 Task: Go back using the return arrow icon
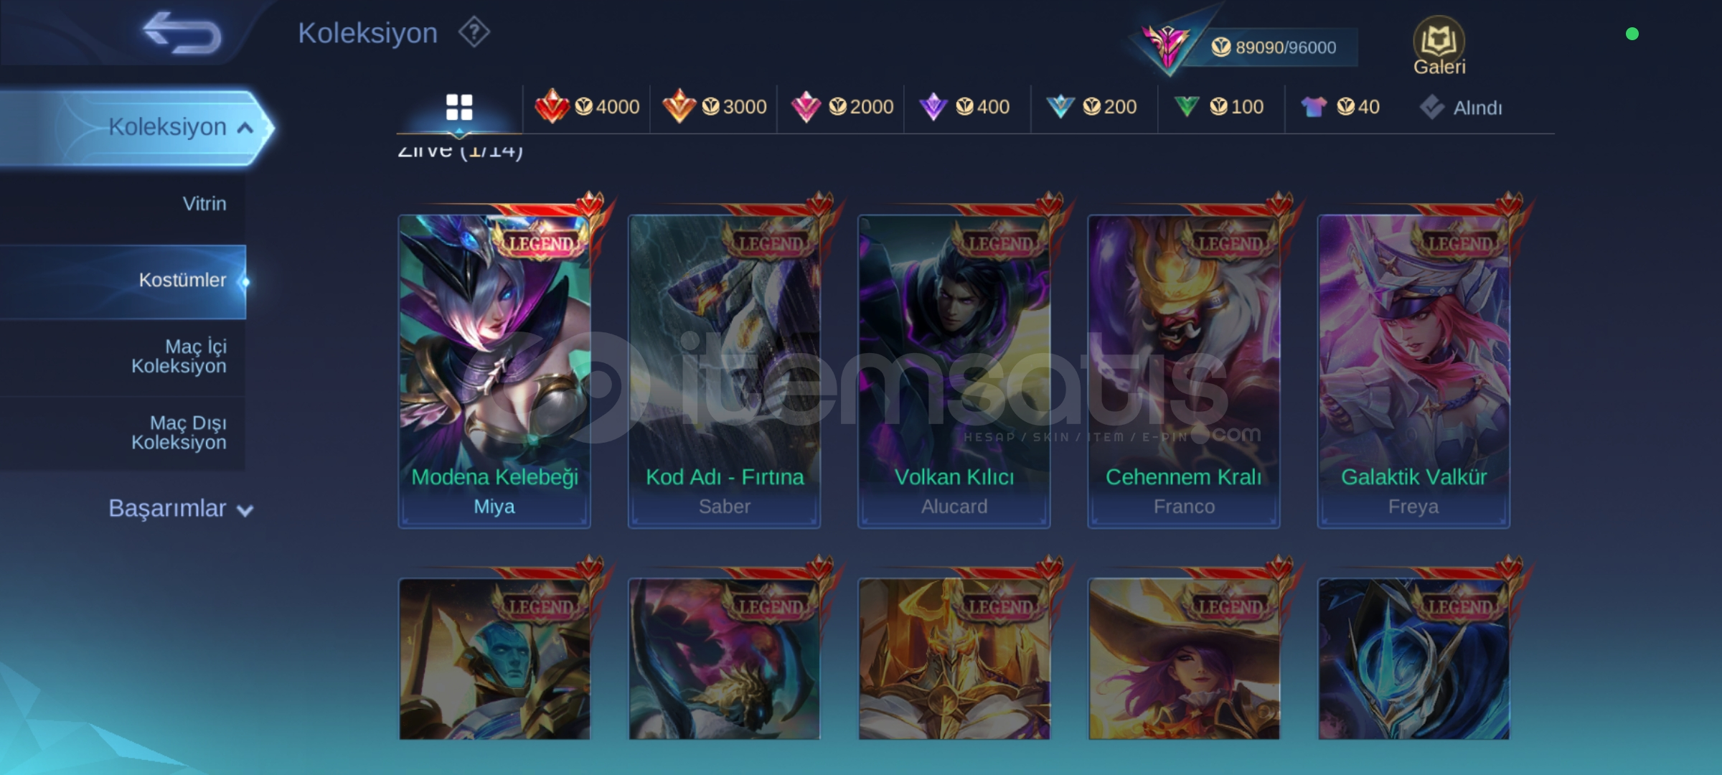point(182,33)
